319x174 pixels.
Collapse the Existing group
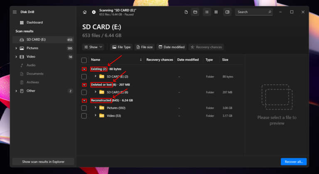tap(84, 69)
